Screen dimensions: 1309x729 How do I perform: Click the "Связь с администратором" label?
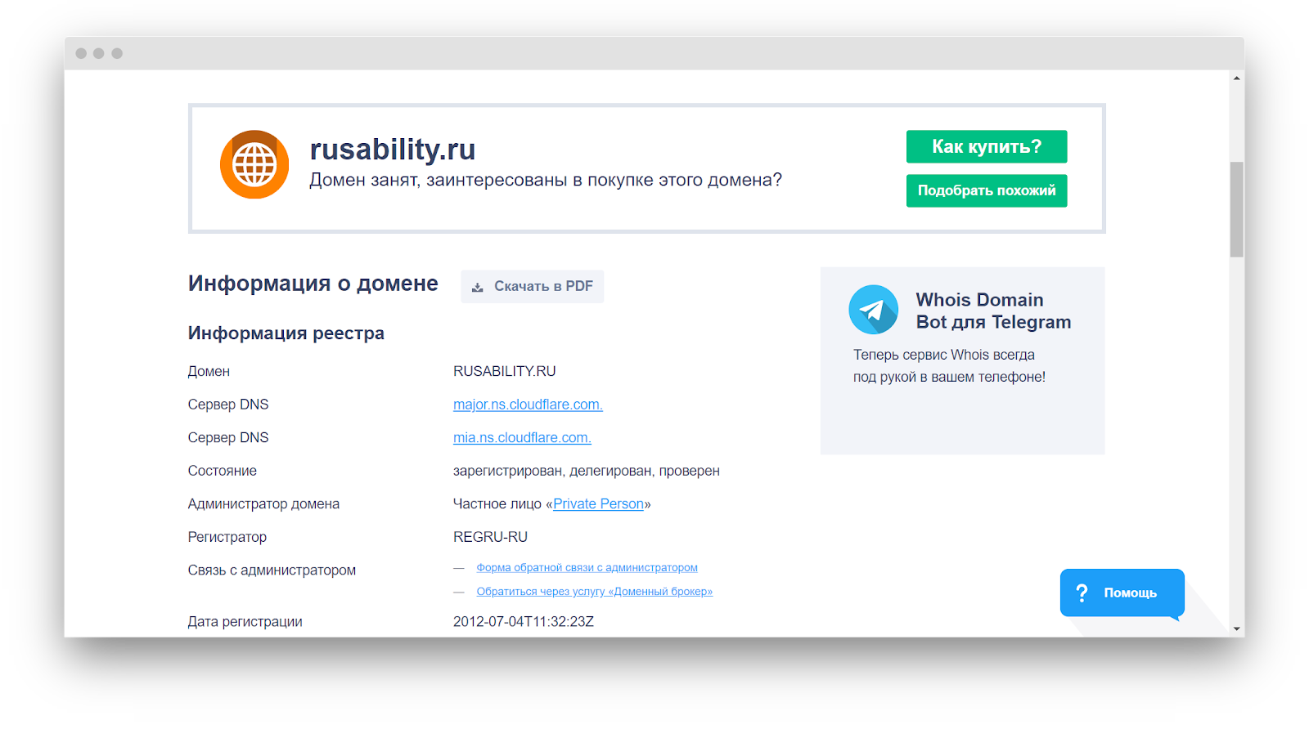point(272,570)
